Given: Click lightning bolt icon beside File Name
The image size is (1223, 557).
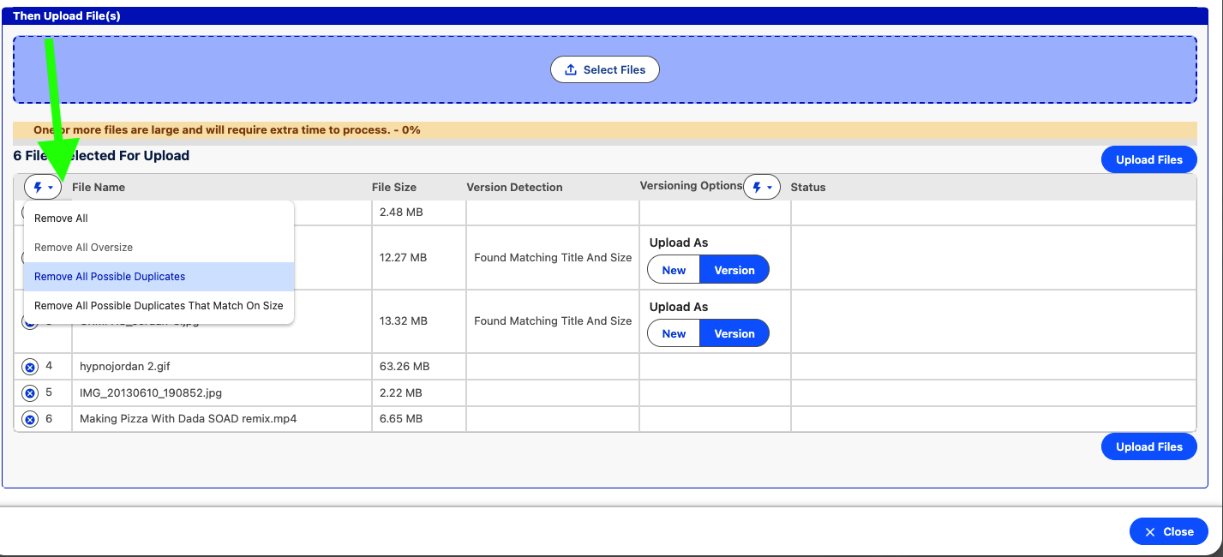Looking at the screenshot, I should pyautogui.click(x=37, y=187).
